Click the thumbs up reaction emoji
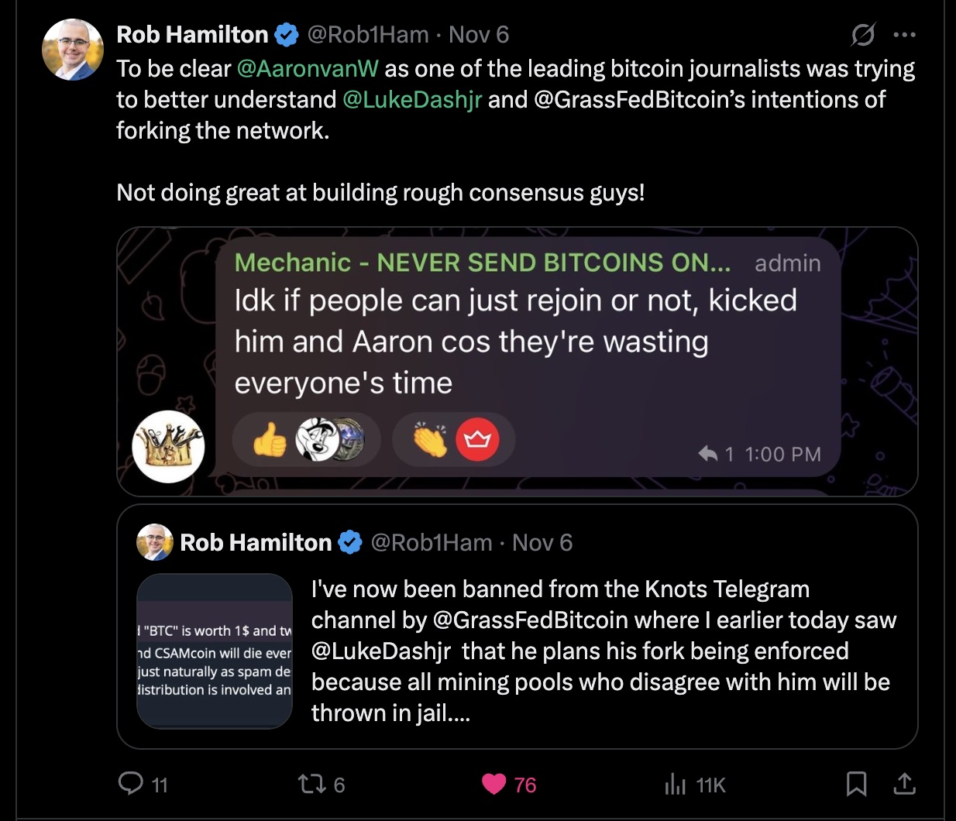This screenshot has width=956, height=821. click(x=267, y=439)
